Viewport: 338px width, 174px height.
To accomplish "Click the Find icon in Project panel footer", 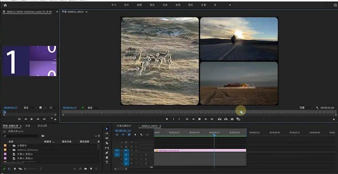I will click(x=80, y=169).
